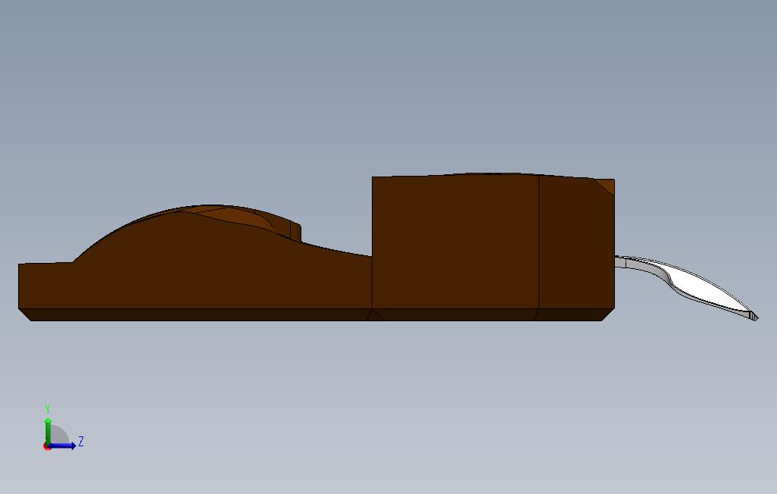Click the "Z" axis label text
The width and height of the screenshot is (777, 494).
(81, 442)
